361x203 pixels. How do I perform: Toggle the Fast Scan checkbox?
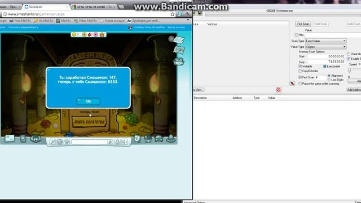[300, 77]
